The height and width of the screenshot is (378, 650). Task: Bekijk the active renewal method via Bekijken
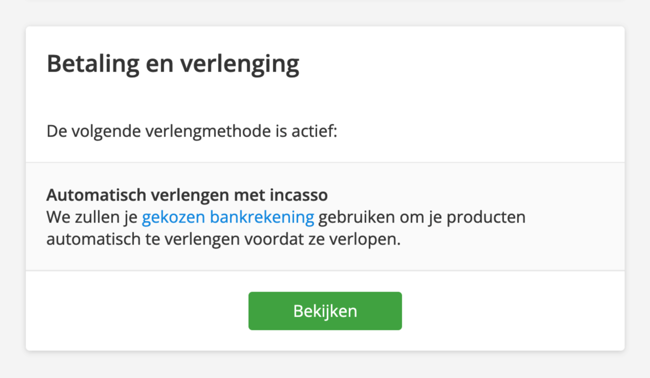324,310
